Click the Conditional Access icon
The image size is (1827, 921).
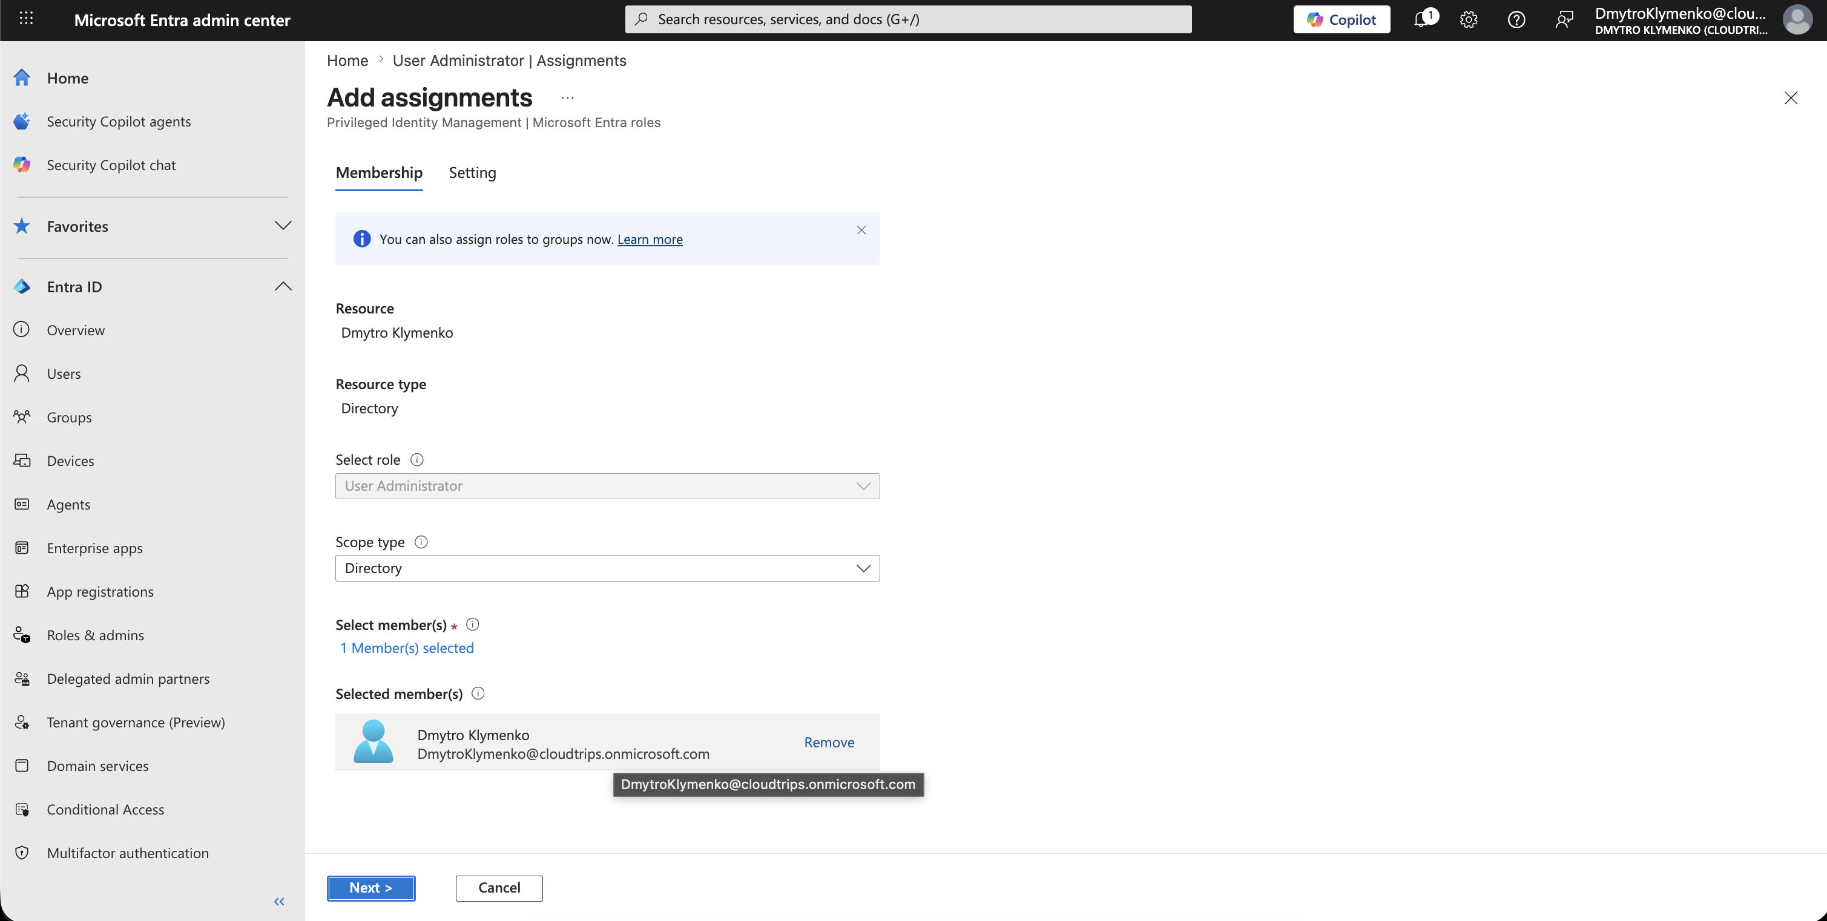pyautogui.click(x=22, y=809)
